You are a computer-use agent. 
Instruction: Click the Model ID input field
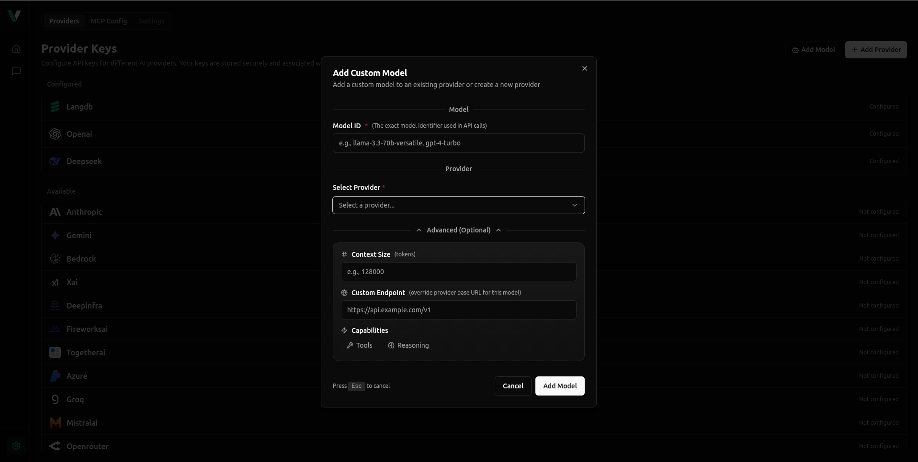click(x=458, y=143)
